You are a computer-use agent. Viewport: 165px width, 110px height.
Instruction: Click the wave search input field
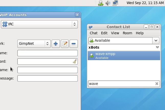point(121,84)
